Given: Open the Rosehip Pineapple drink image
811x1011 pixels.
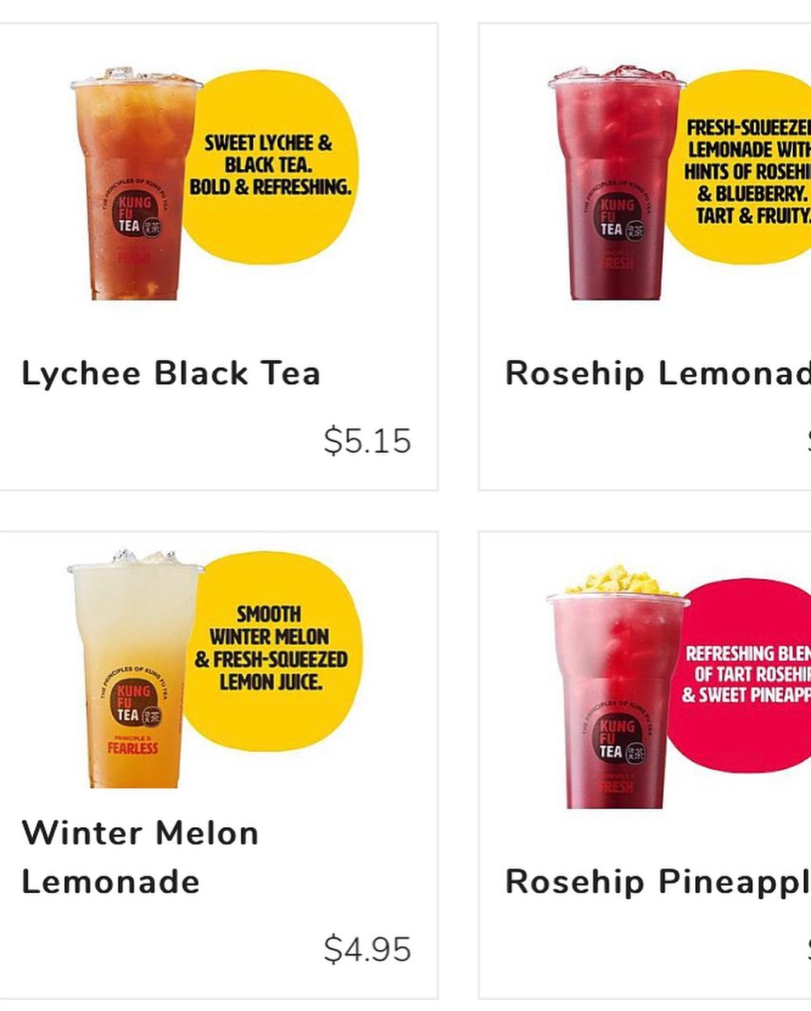Looking at the screenshot, I should 618,687.
